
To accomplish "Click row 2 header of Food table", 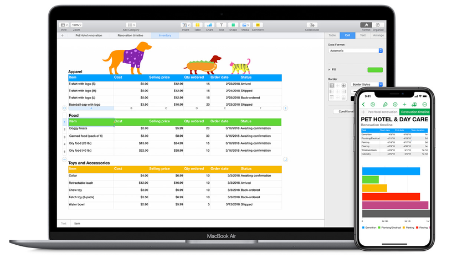I will [65, 130].
